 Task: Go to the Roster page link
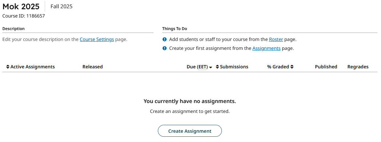tap(276, 39)
